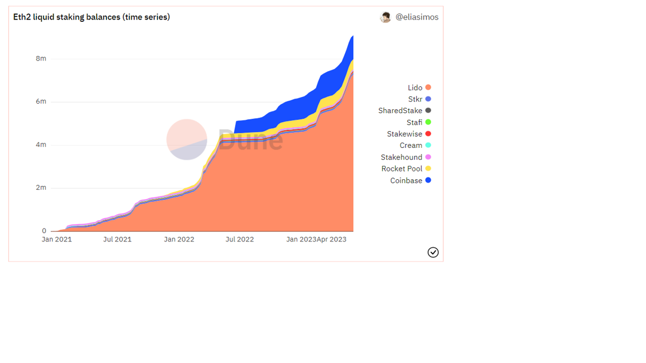
Task: Toggle the Stkr series in legend
Action: tap(419, 99)
